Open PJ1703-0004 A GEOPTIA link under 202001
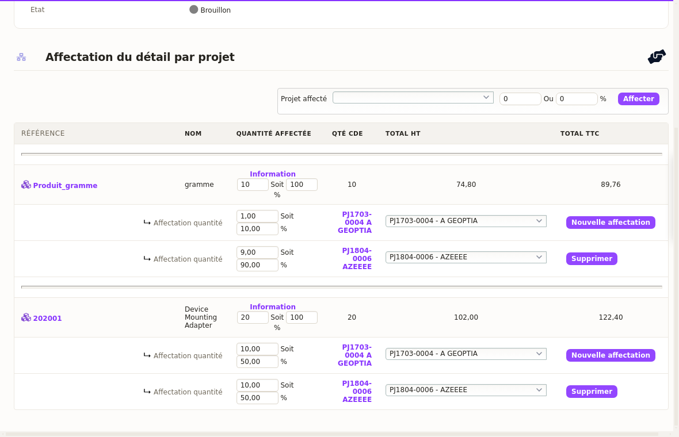679x437 pixels. pos(354,355)
